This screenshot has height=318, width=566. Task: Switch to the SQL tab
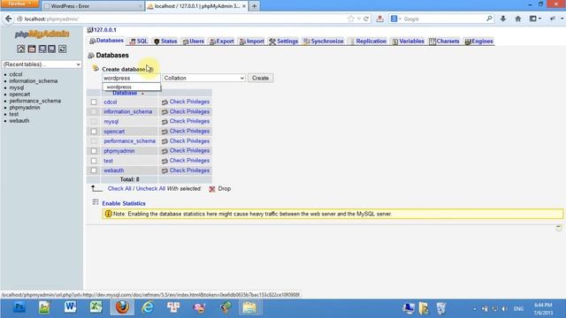(139, 42)
